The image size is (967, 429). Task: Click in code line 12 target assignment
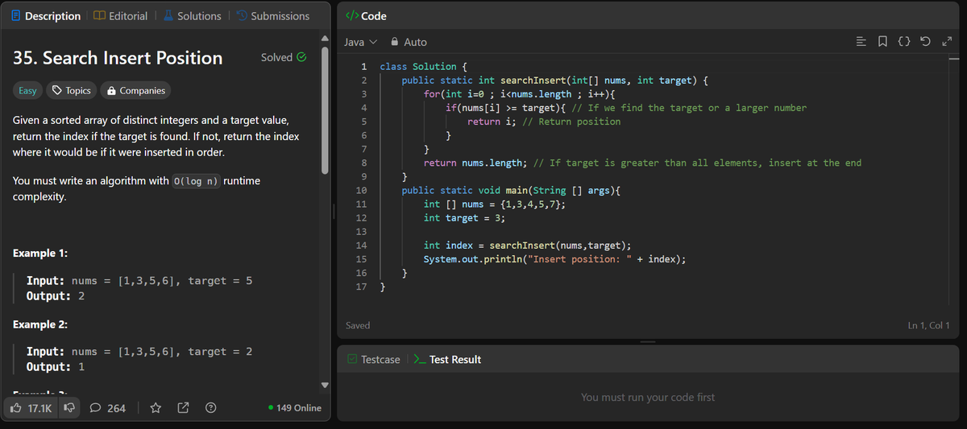click(464, 218)
